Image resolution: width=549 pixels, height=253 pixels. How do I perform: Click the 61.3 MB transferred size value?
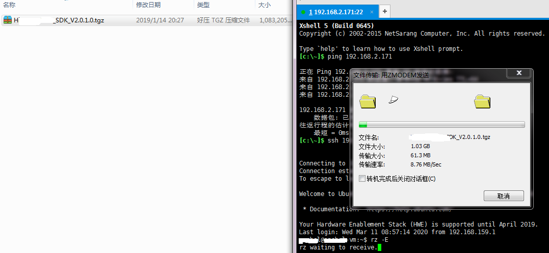[421, 155]
